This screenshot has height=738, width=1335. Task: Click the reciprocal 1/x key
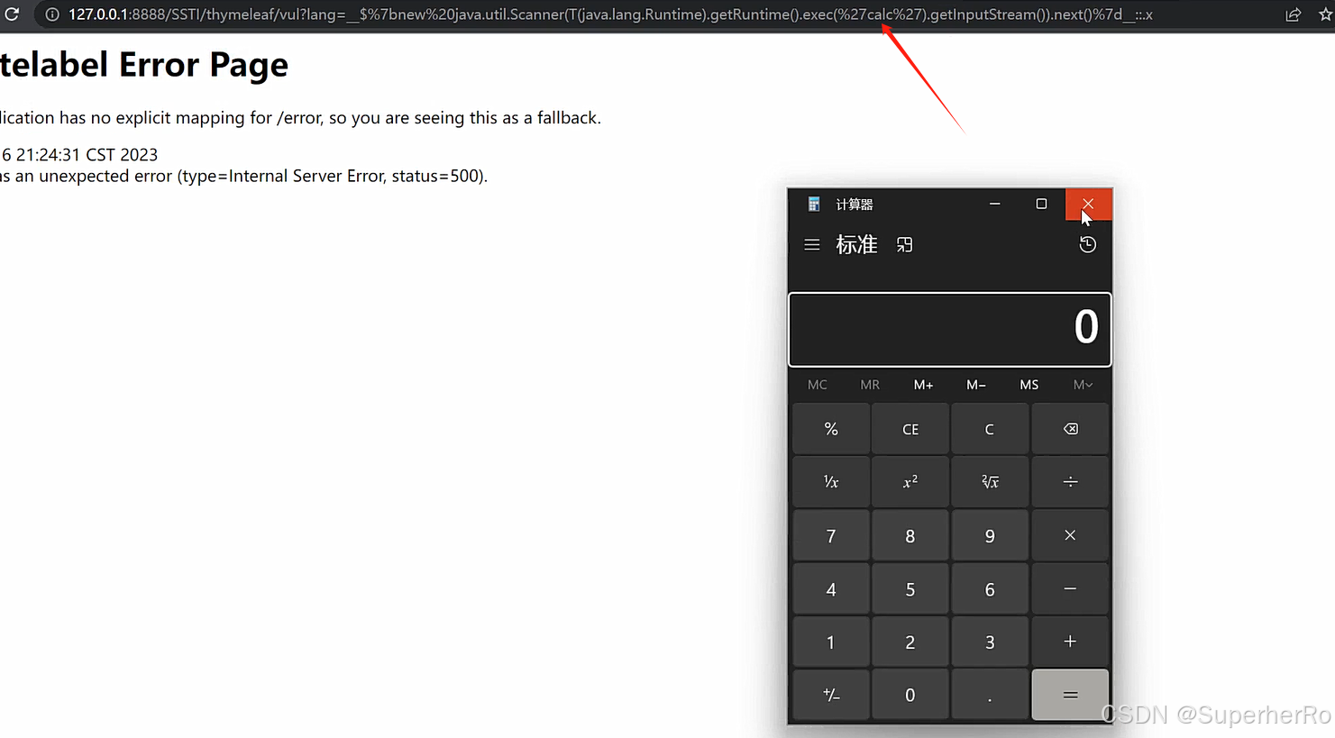pyautogui.click(x=831, y=482)
